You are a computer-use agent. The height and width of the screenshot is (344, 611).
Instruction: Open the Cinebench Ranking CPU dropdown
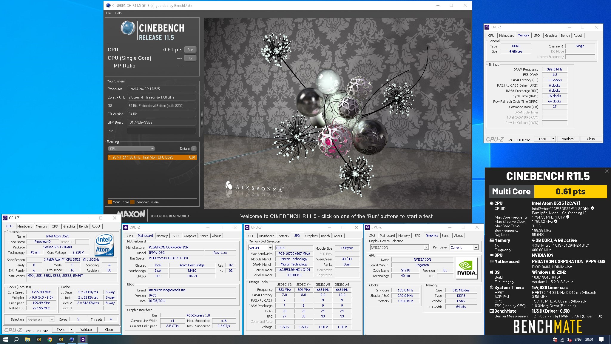131,148
